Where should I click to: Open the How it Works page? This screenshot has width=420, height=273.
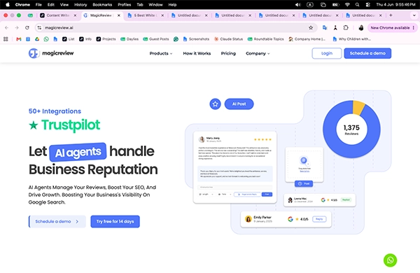(x=197, y=54)
